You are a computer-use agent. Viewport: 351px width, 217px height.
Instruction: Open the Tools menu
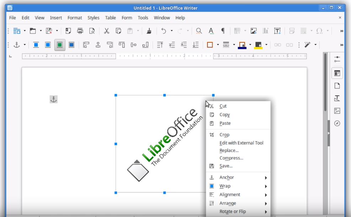click(143, 18)
